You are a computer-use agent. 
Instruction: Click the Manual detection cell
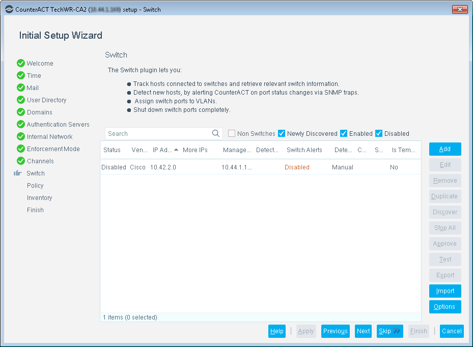(x=342, y=167)
